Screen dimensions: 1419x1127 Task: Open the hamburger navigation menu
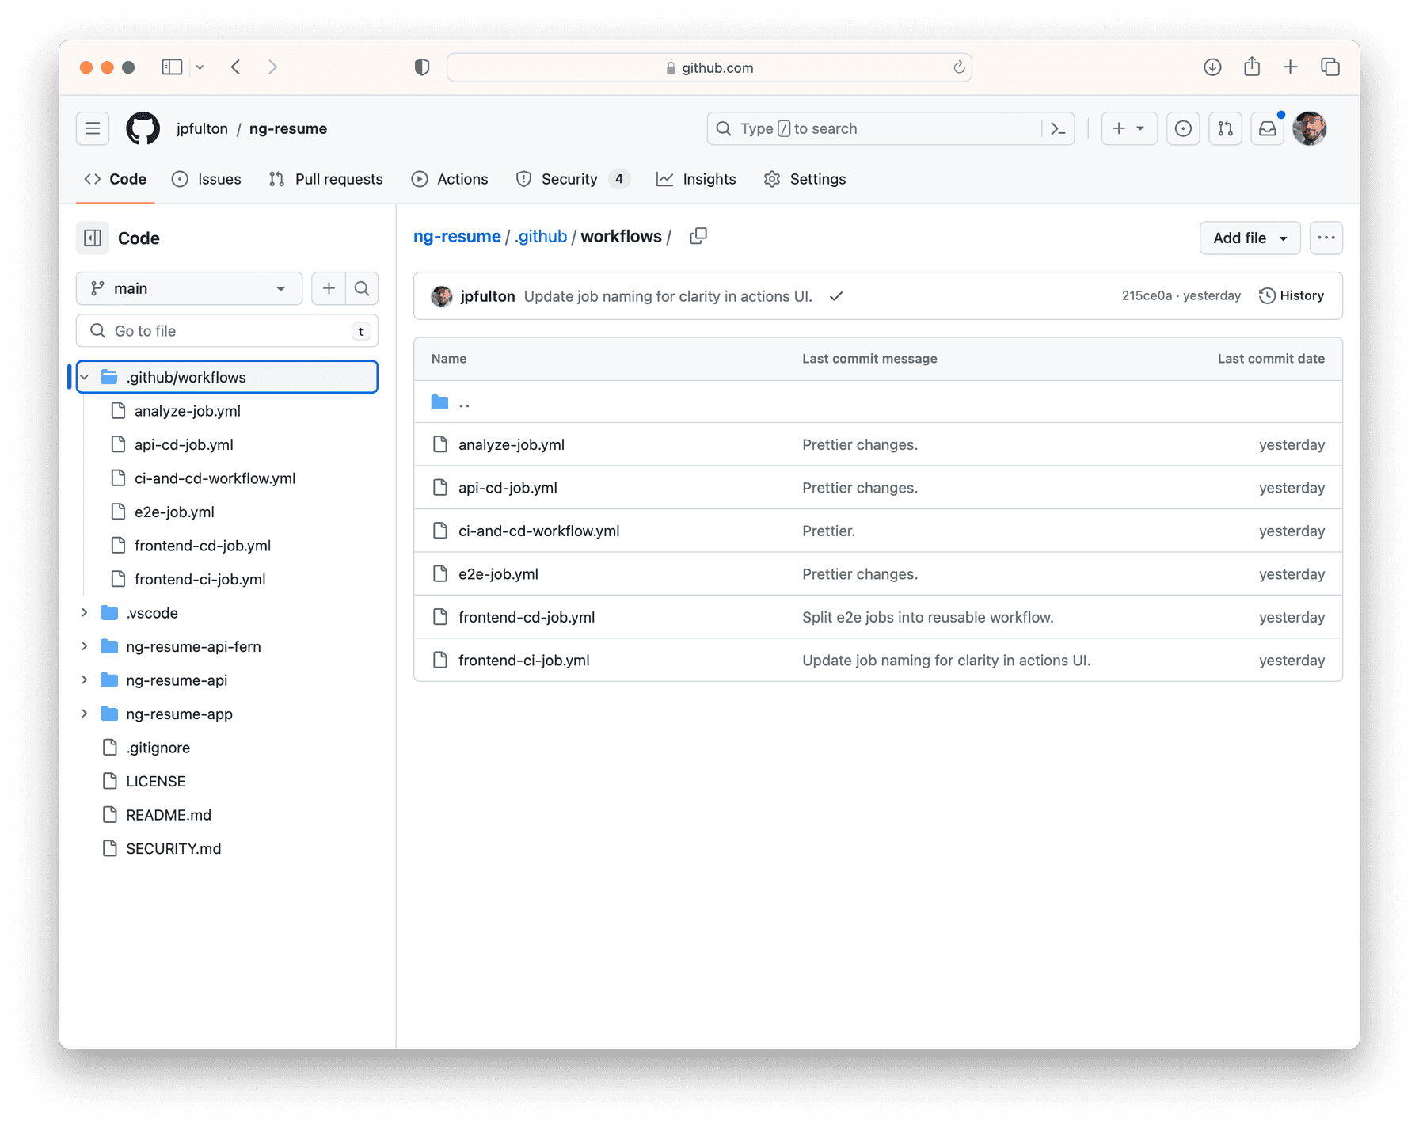[93, 128]
